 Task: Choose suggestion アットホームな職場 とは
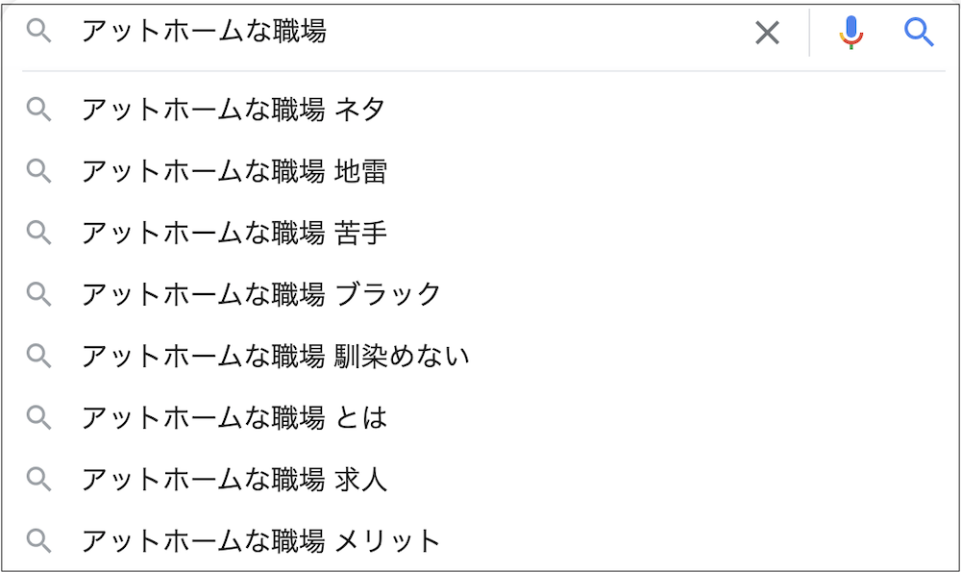click(x=480, y=417)
